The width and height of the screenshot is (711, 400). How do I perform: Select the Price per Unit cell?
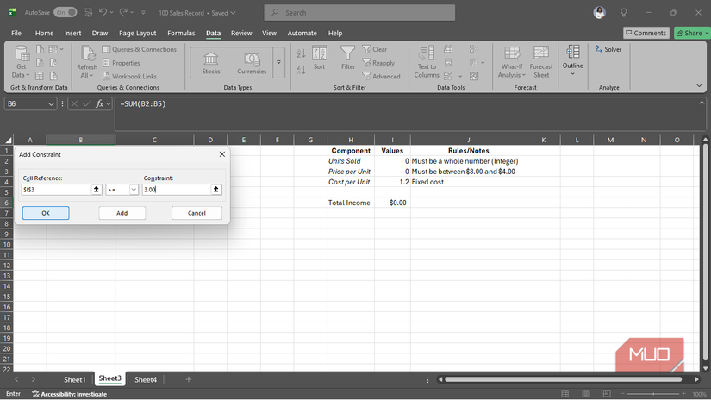tap(349, 172)
